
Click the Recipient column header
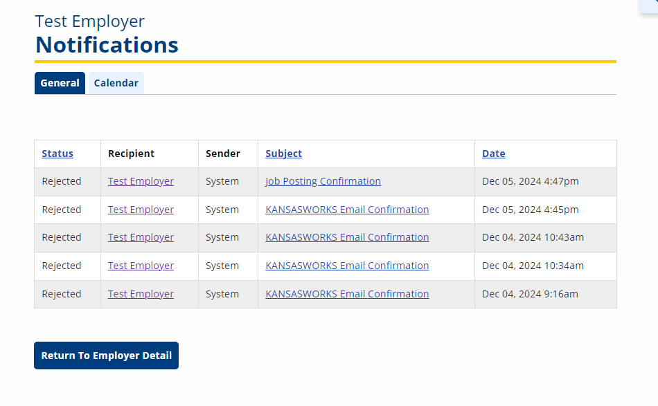click(131, 154)
